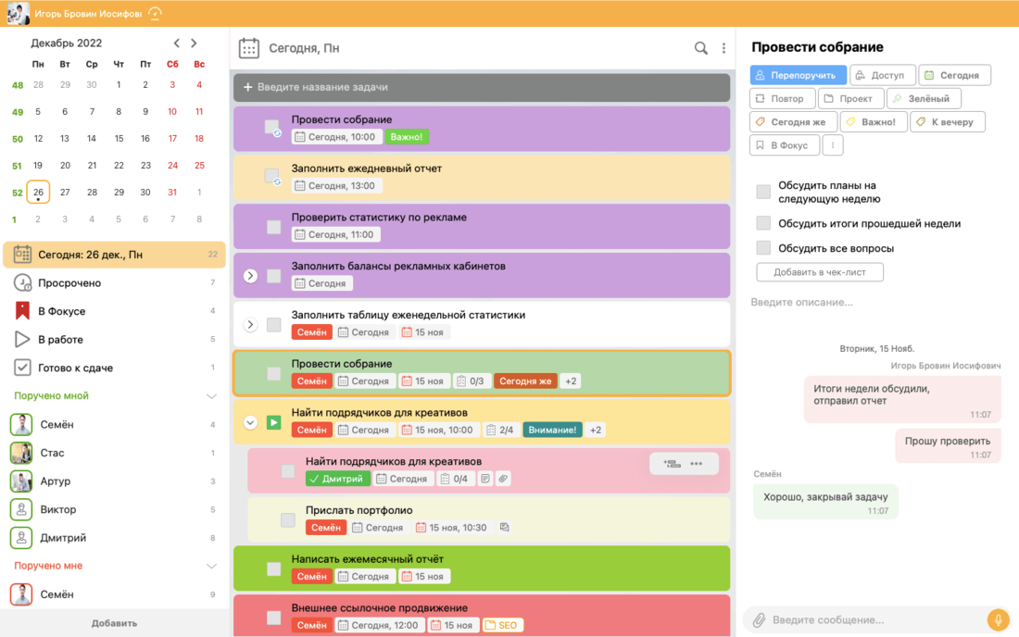Open the search magnifier in task list header
The image size is (1019, 637).
[x=700, y=48]
